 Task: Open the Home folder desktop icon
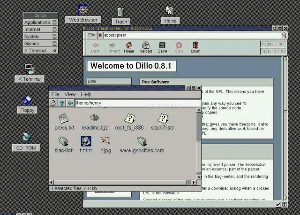coord(170,11)
